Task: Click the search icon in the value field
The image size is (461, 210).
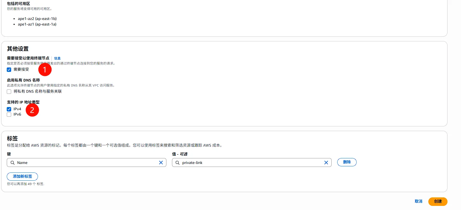Action: click(177, 162)
